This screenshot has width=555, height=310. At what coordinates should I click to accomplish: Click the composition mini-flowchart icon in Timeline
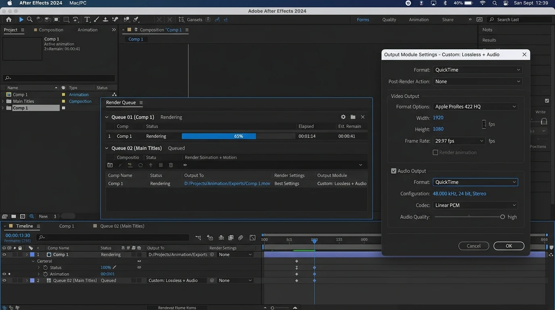click(198, 238)
